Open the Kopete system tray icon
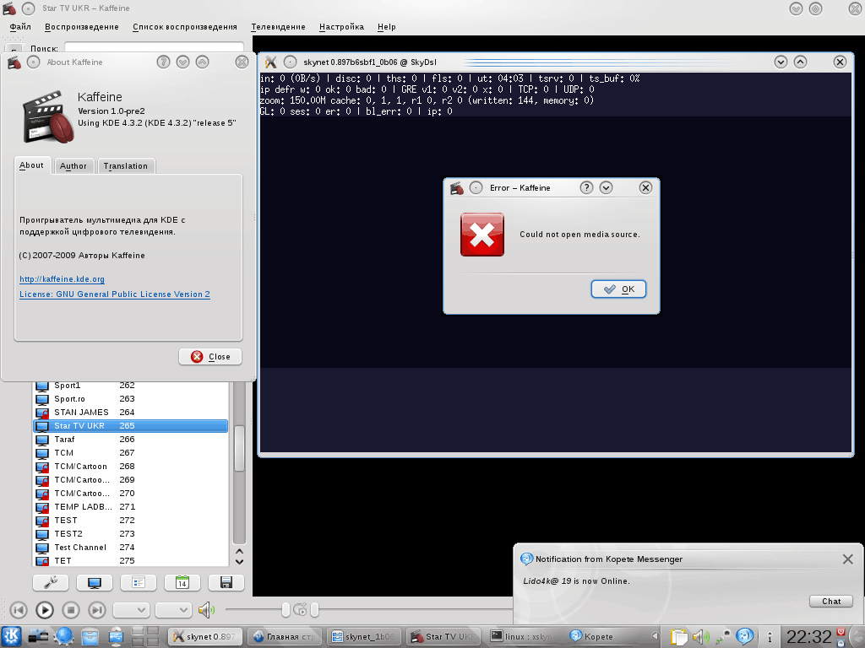The width and height of the screenshot is (865, 648). coord(745,637)
